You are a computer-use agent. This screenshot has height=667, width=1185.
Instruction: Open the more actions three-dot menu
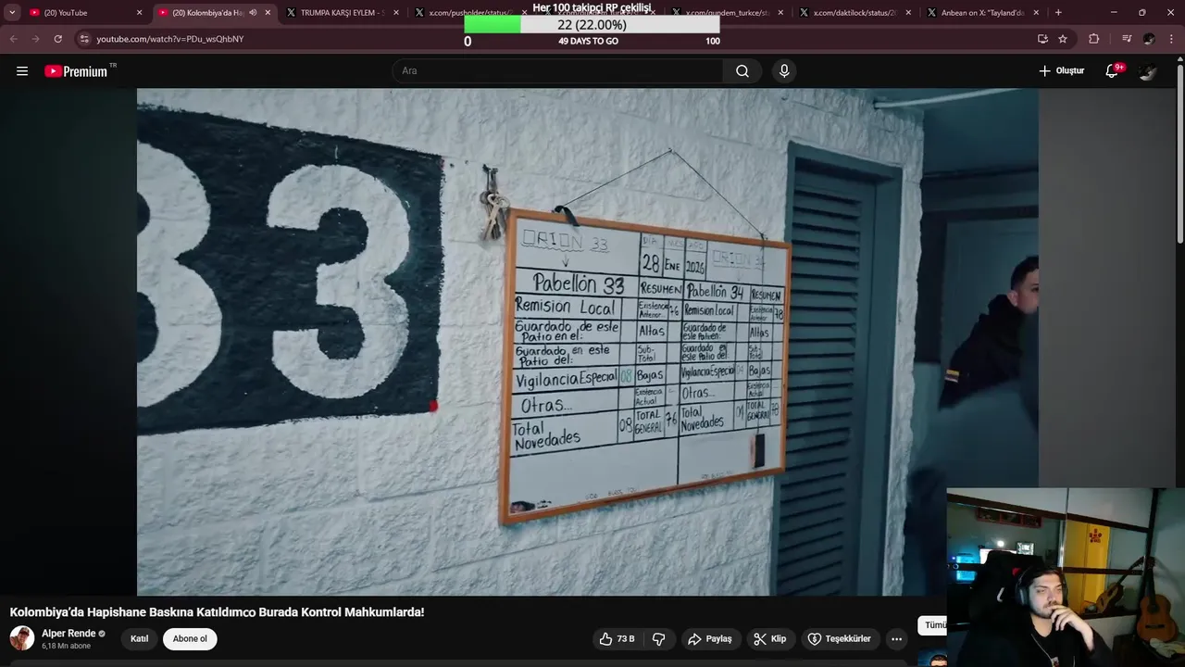[896, 639]
